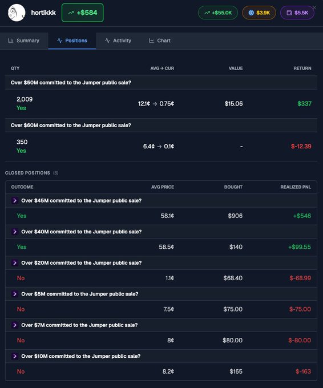
Task: Click the $5.5K wallet pill
Action: point(297,13)
